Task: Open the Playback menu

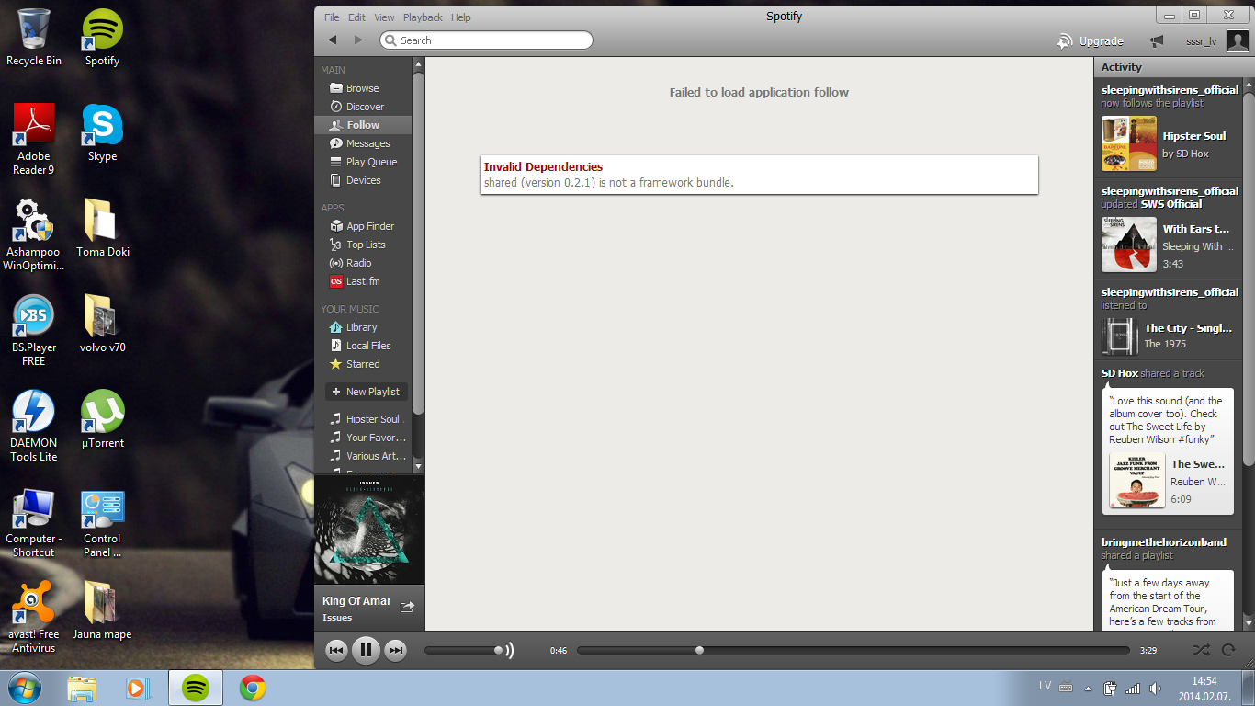Action: point(423,17)
